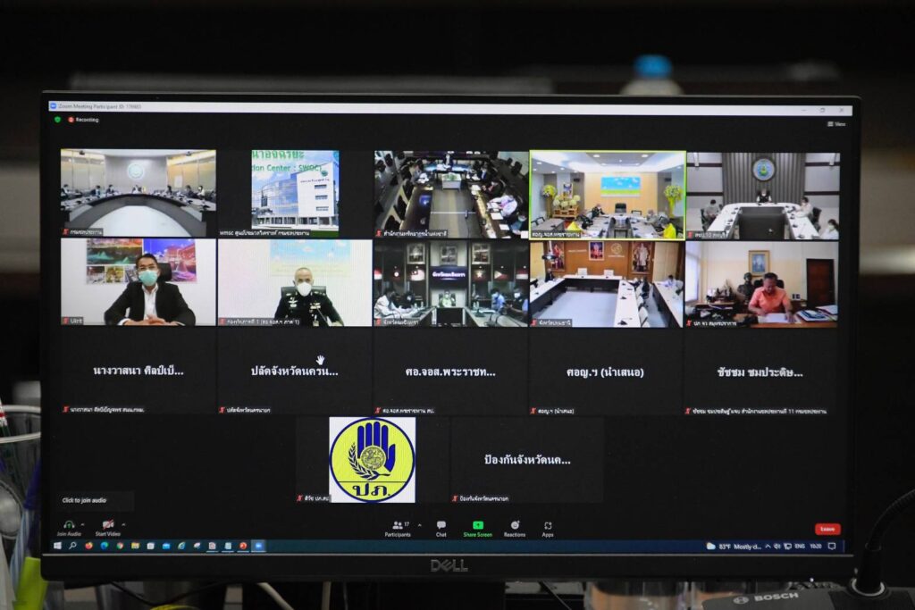Viewport: 915px width, 610px height.
Task: Click the 'Click to join audio' tooltip
Action: (84, 500)
